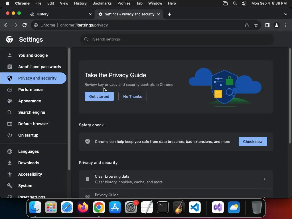
Task: Launch Safari from the dock
Action: [67, 207]
